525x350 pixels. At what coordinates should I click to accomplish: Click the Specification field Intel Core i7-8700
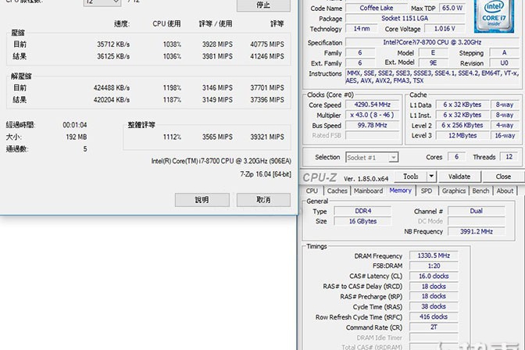click(x=433, y=42)
